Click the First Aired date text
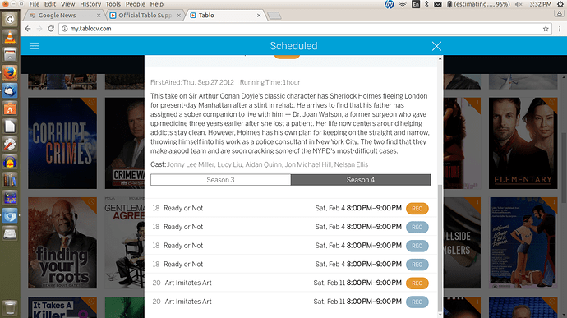 tap(192, 82)
